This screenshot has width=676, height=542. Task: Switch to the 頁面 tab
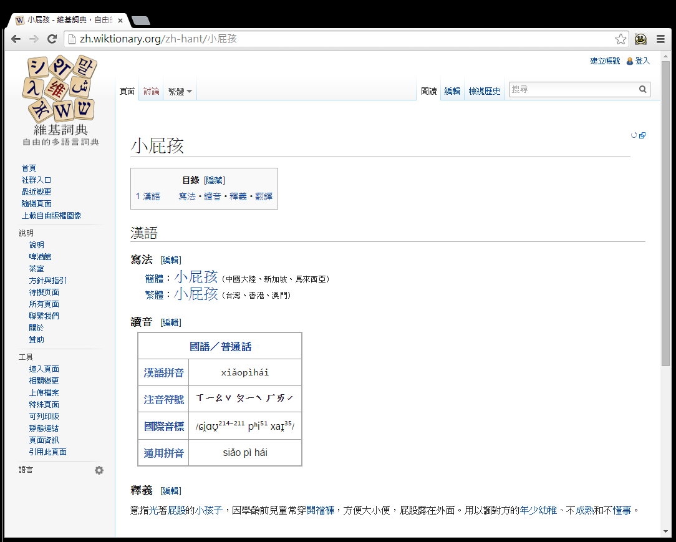point(127,91)
